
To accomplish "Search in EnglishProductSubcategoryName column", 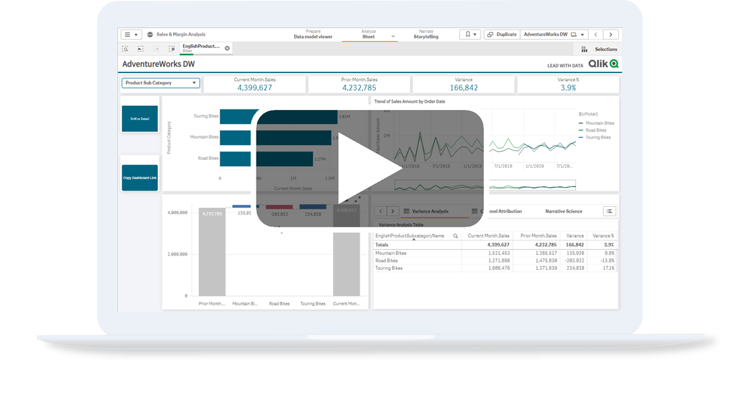I will 455,236.
